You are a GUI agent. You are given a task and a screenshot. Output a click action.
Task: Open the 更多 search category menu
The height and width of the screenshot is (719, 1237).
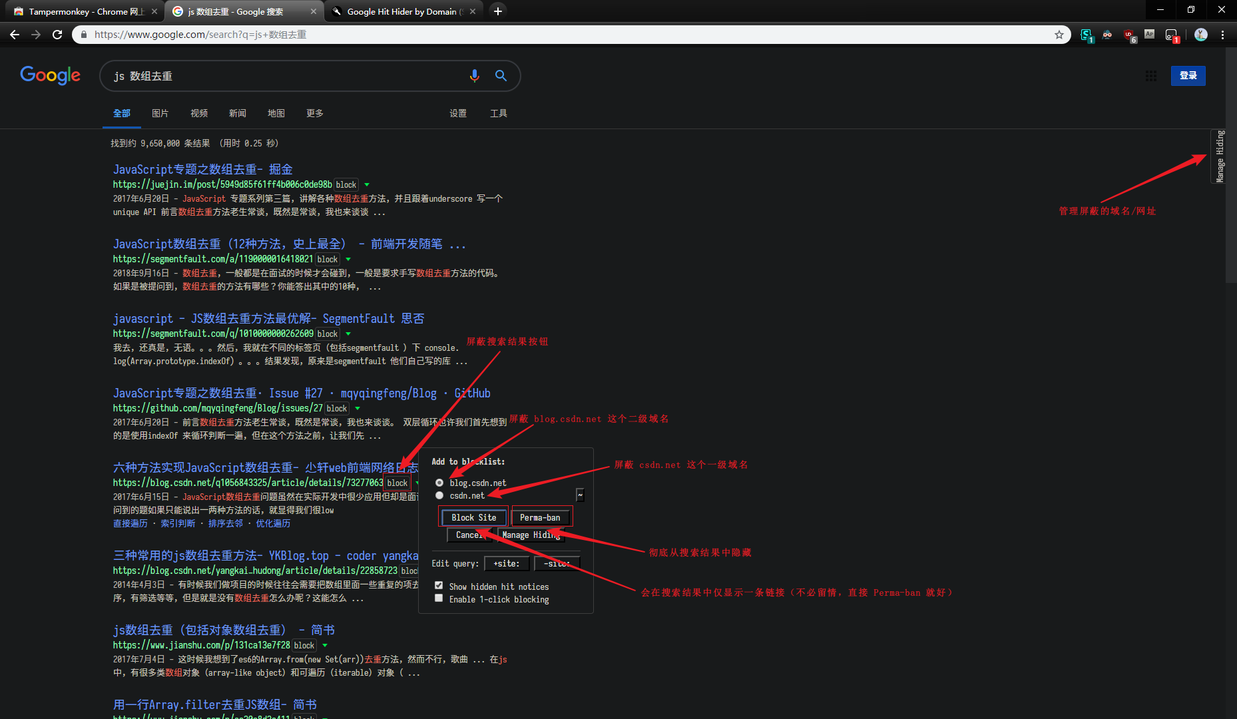315,113
